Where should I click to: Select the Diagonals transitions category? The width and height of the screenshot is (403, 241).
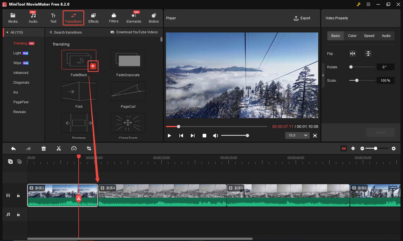tap(21, 83)
